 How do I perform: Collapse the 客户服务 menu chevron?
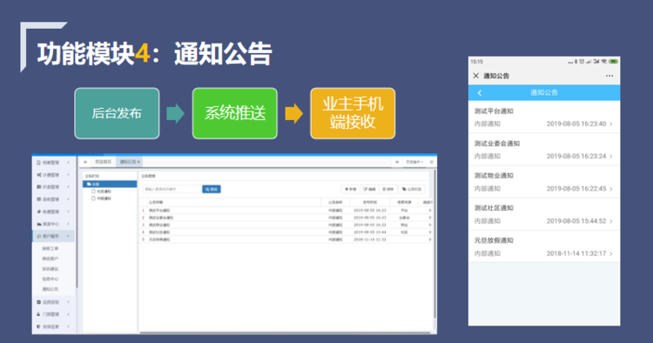[68, 236]
